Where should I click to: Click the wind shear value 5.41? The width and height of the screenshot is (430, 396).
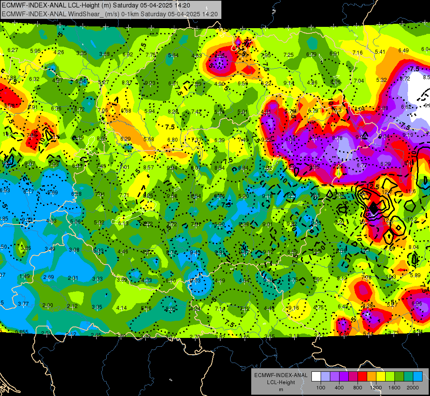pos(380,51)
